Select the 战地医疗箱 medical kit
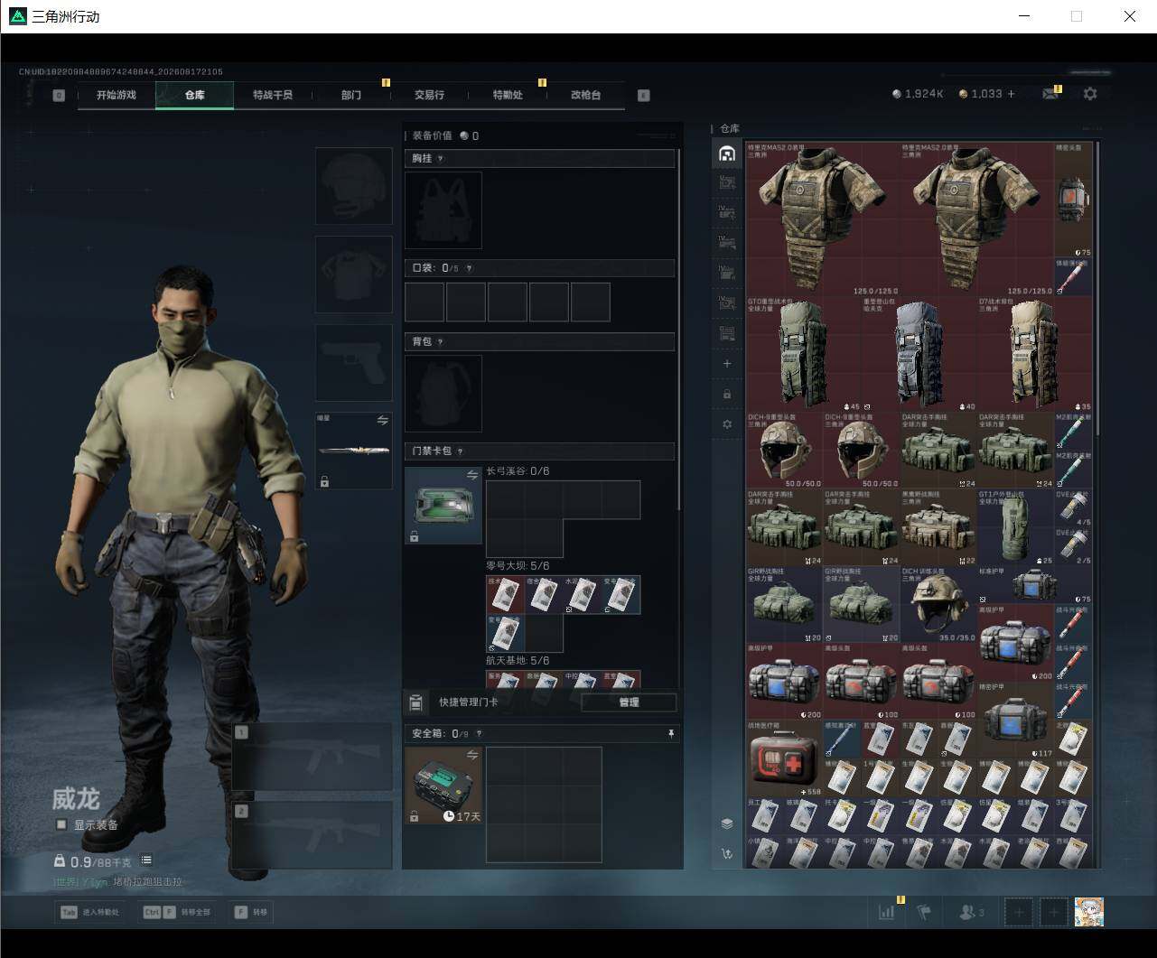Viewport: 1157px width, 958px height. tap(785, 758)
